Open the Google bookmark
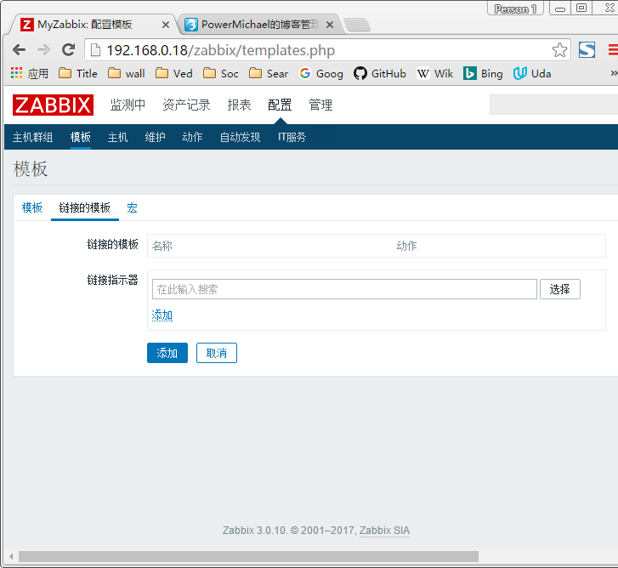 tap(321, 73)
